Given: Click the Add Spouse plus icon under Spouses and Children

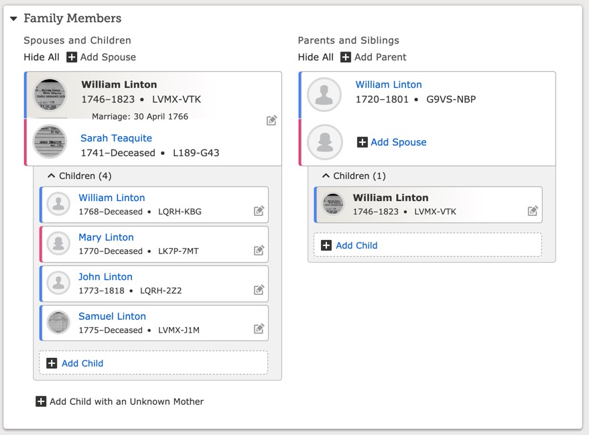Looking at the screenshot, I should click(x=72, y=57).
